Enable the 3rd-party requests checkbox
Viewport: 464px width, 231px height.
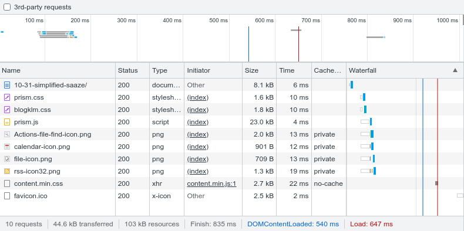(x=7, y=7)
